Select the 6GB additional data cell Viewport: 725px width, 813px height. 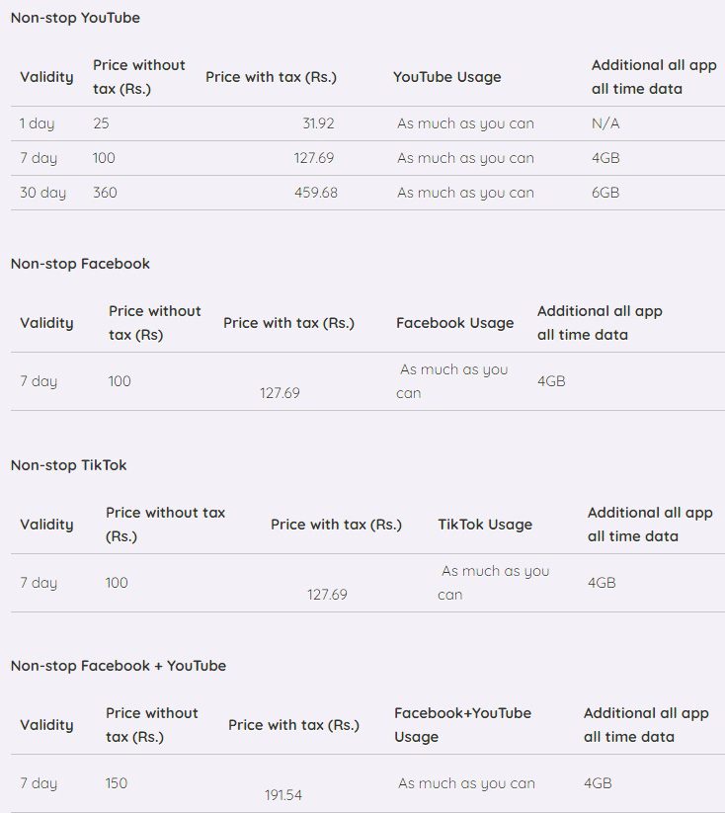click(605, 193)
